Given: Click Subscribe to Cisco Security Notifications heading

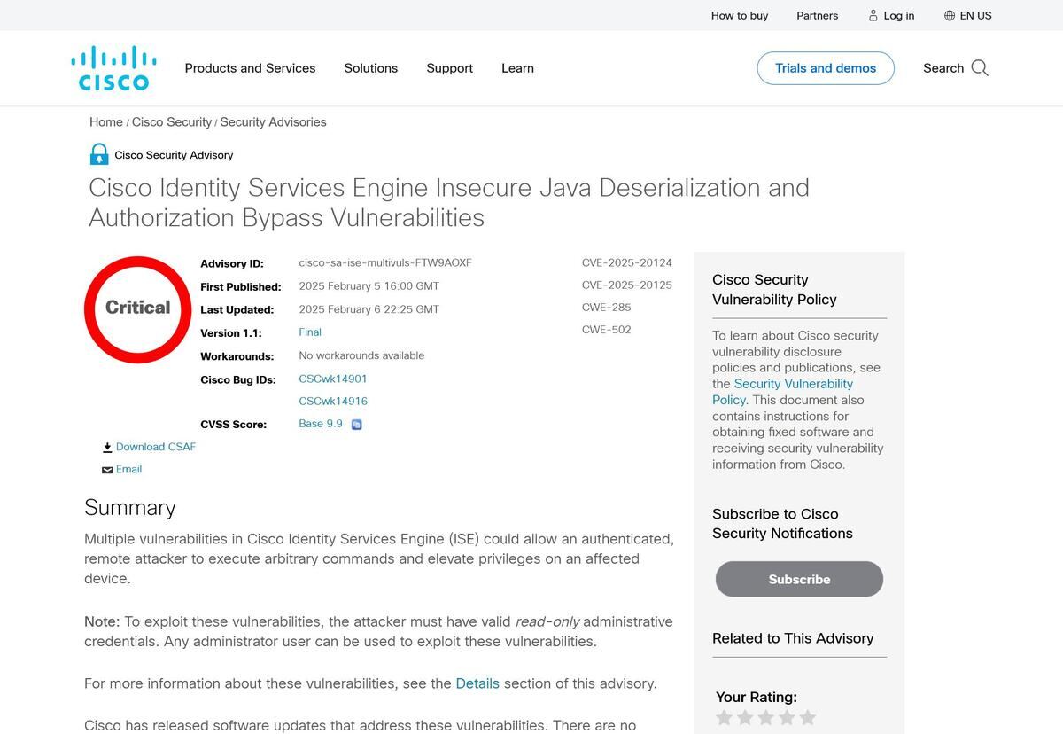Looking at the screenshot, I should [782, 524].
